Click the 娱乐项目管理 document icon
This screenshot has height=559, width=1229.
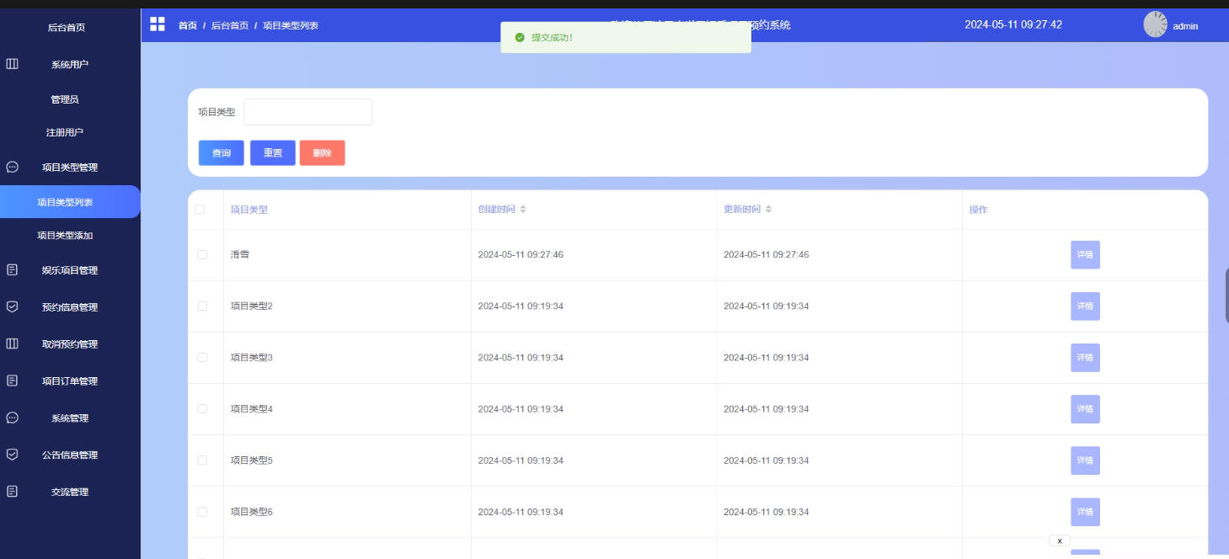click(x=12, y=270)
